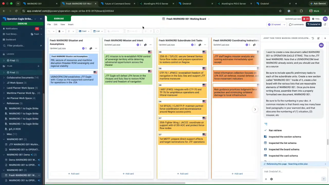Click the undo toolbar button

tap(49, 31)
